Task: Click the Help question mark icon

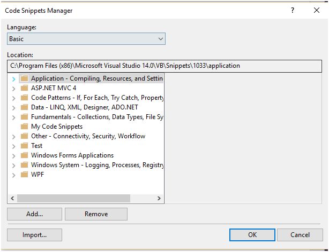Action: [x=293, y=10]
